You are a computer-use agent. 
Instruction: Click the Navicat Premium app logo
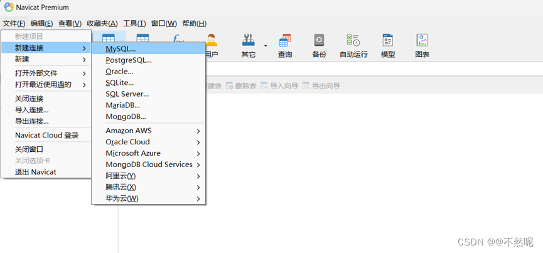(x=9, y=7)
